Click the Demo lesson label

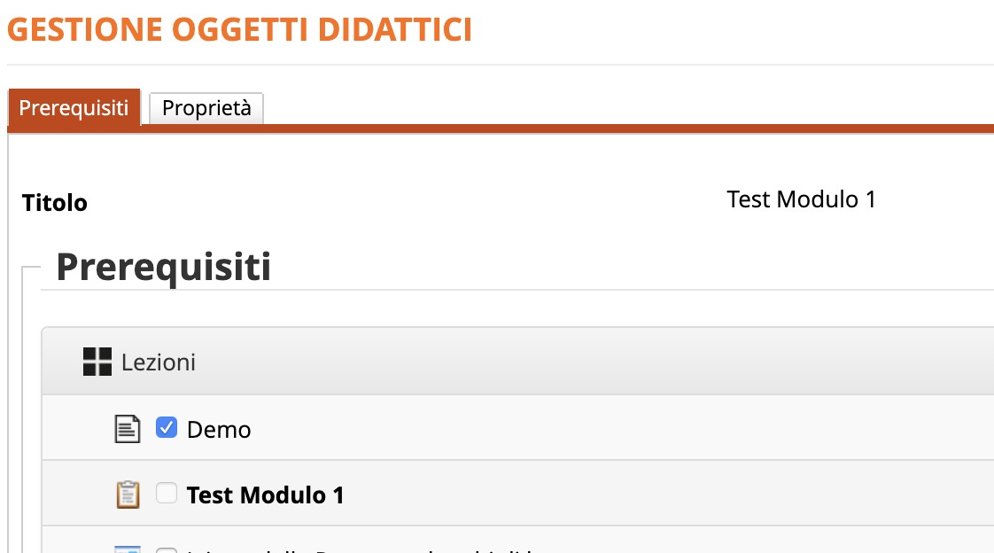pyautogui.click(x=219, y=430)
